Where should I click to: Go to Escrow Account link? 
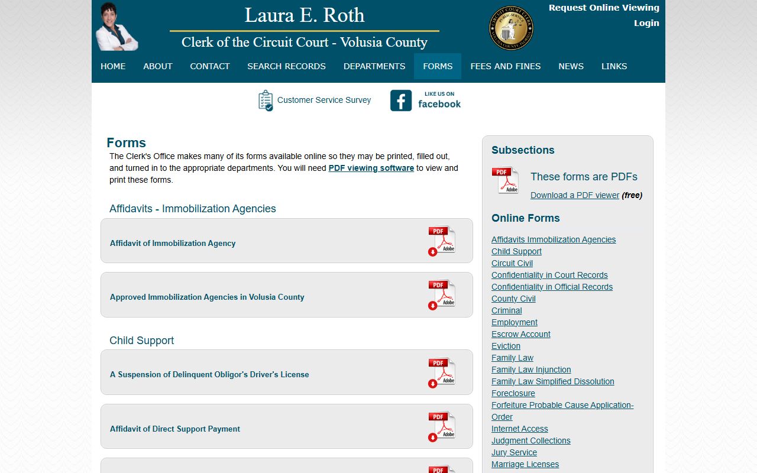521,334
